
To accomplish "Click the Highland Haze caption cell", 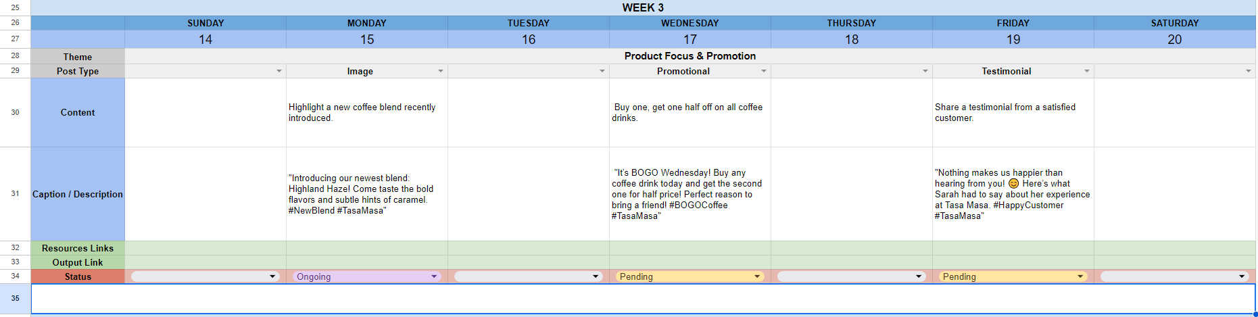I will (366, 194).
